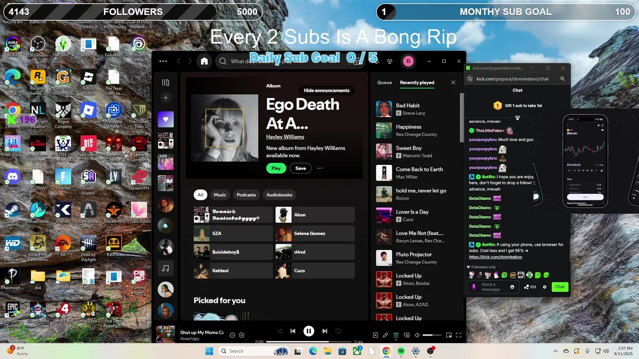Seek on the song progress bar

[x=309, y=342]
